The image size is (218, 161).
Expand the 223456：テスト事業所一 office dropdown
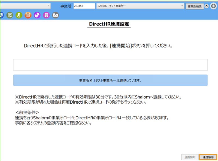tap(140, 6)
